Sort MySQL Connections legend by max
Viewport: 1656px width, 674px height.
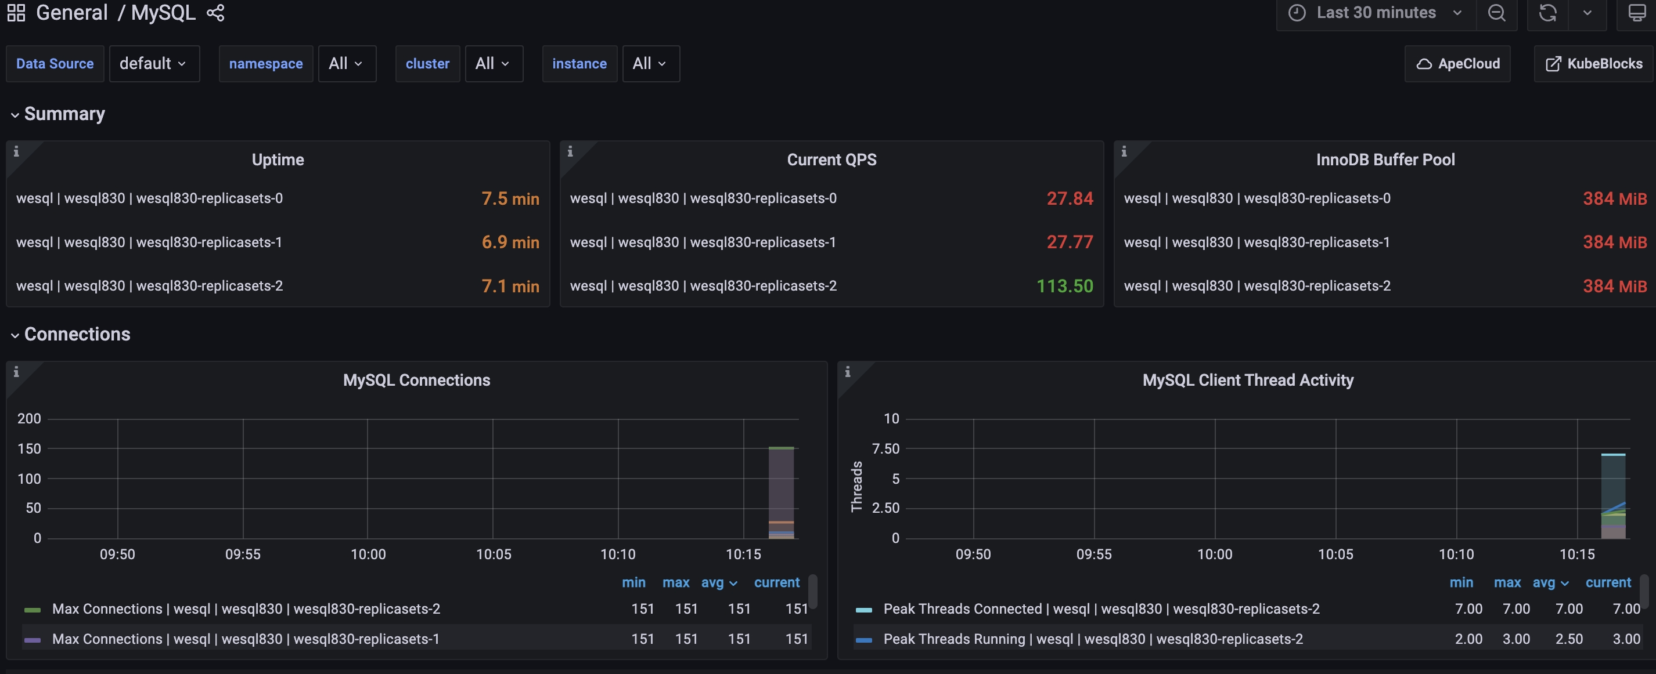click(x=676, y=582)
